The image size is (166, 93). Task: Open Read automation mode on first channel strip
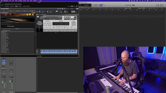point(4,71)
